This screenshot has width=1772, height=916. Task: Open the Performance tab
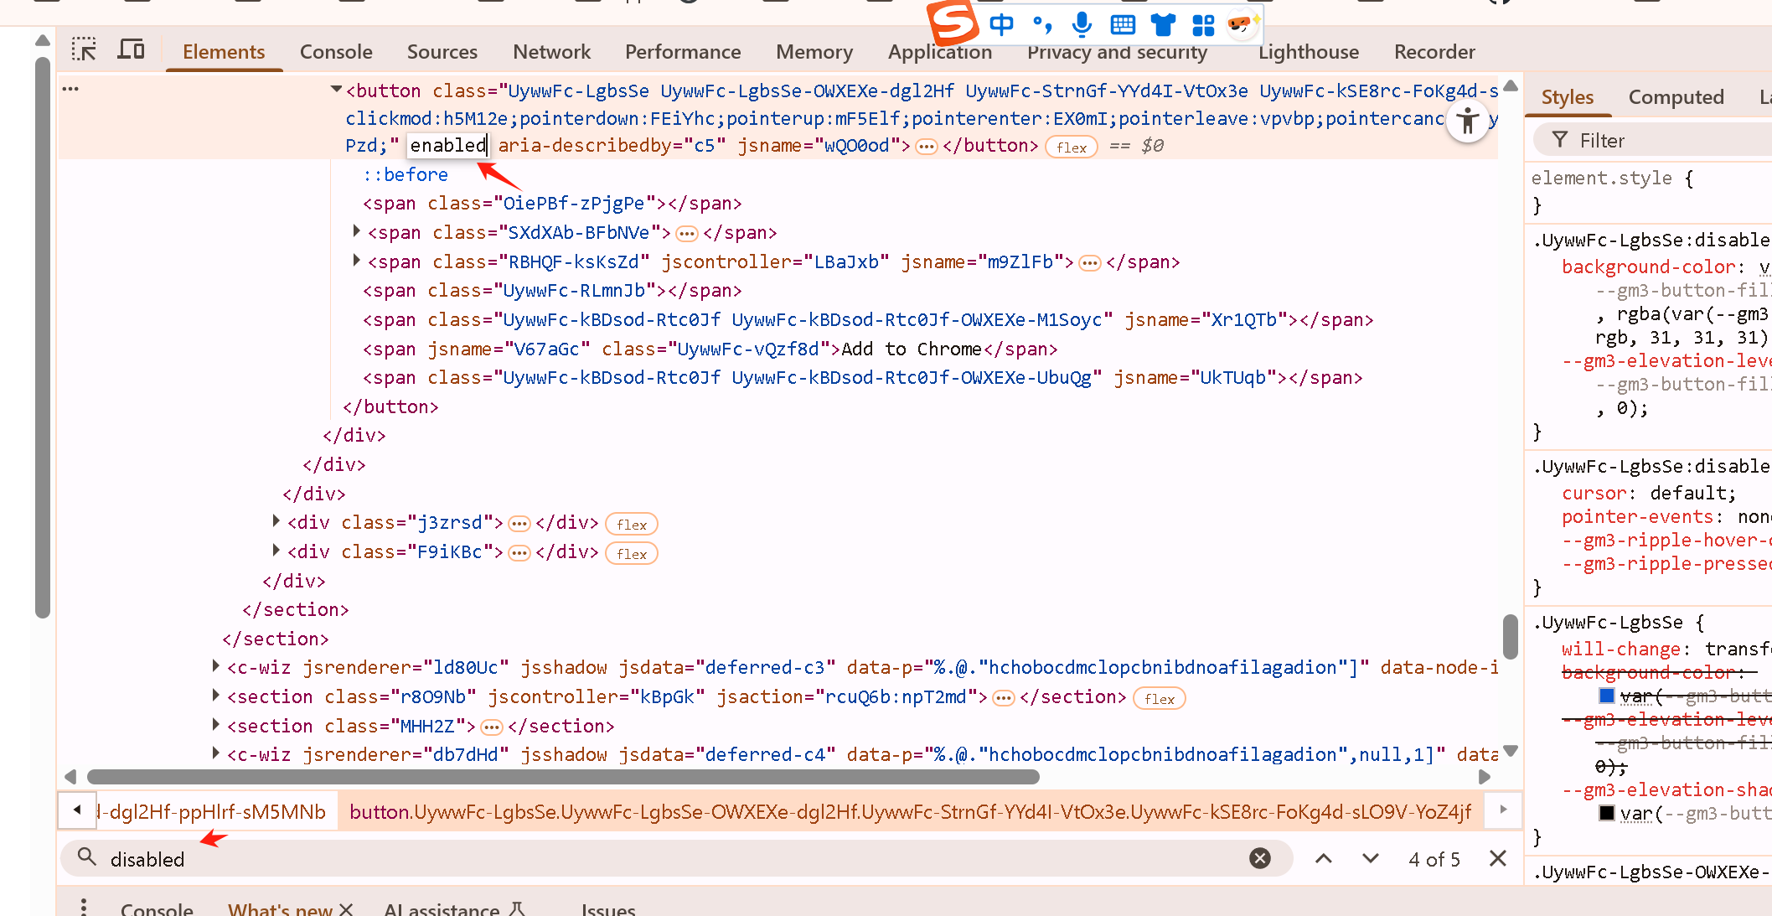click(683, 52)
